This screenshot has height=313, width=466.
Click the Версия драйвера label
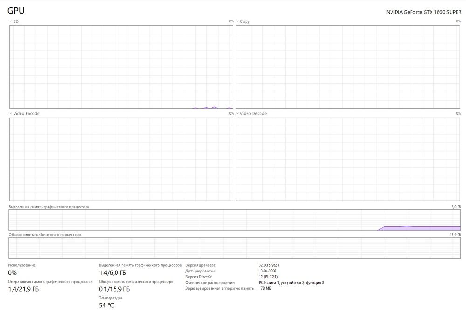(x=201, y=265)
